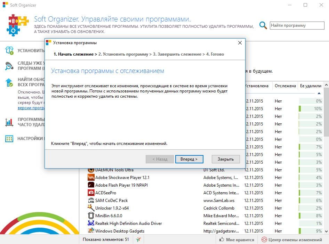Select the 'MiniBin 6.6.0.0' row

(x=205, y=216)
